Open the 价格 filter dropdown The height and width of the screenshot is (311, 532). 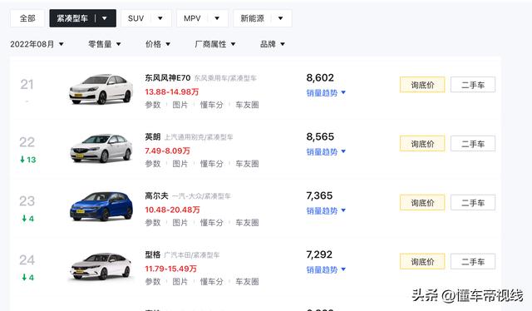[x=158, y=44]
